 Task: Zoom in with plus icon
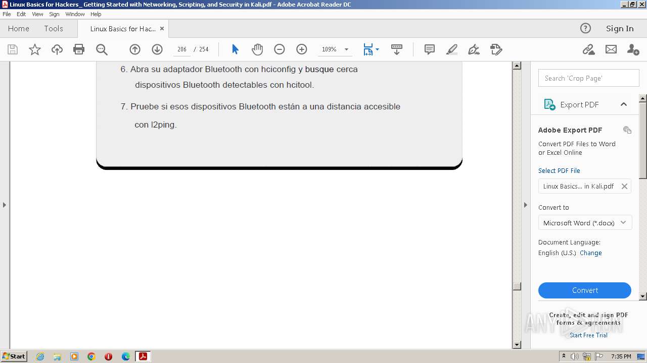tap(302, 49)
